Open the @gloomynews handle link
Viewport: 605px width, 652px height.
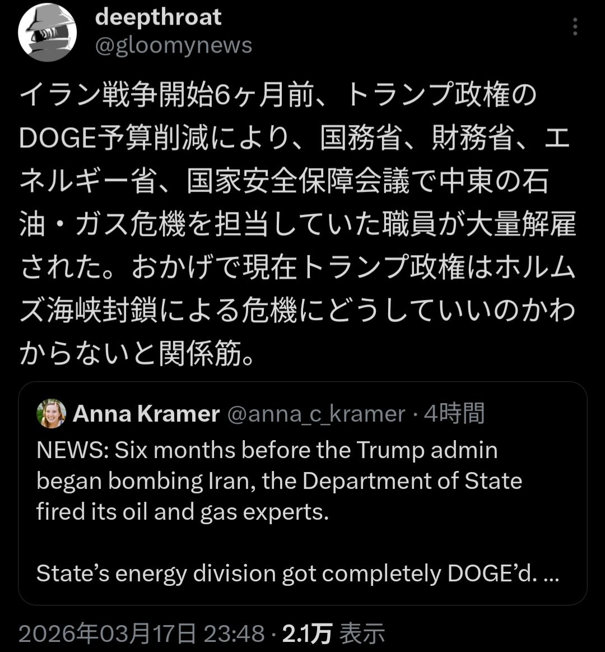click(x=174, y=46)
